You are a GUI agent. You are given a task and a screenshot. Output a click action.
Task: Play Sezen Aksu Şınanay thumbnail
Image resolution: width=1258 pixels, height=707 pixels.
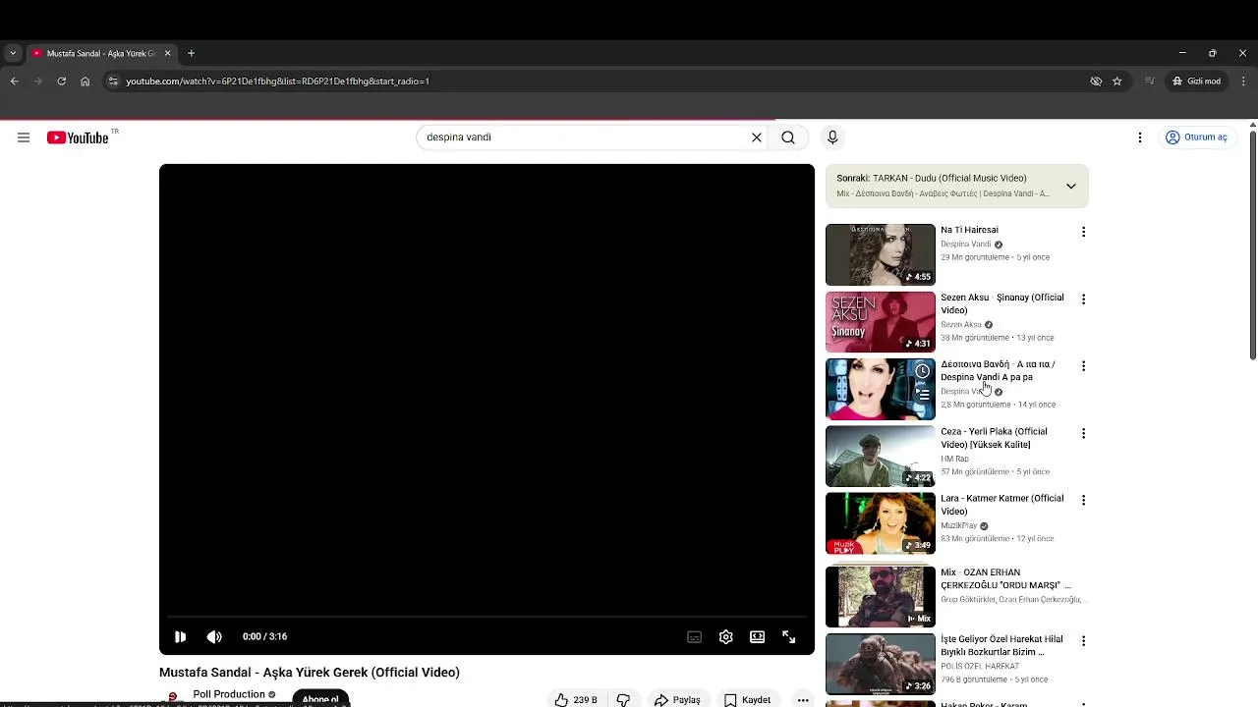881,321
